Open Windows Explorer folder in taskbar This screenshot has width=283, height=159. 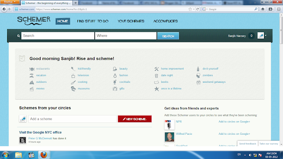click(x=19, y=155)
